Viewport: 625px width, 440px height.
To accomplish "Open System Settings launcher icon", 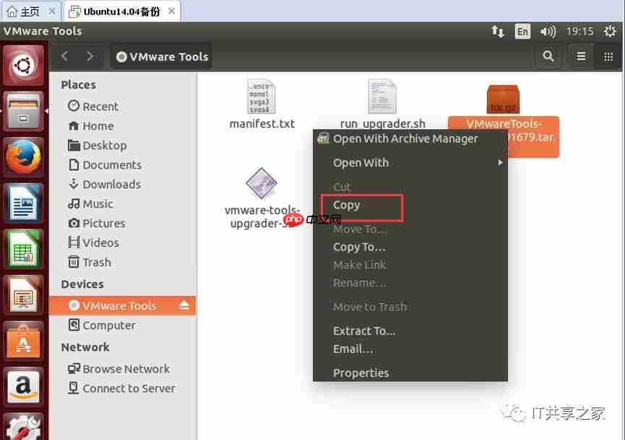I will pyautogui.click(x=23, y=426).
